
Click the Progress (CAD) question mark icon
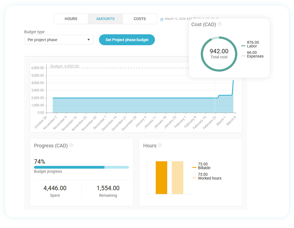[x=71, y=145]
